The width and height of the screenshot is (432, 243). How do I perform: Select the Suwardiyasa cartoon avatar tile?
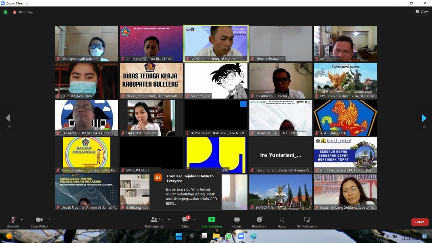pyautogui.click(x=216, y=81)
